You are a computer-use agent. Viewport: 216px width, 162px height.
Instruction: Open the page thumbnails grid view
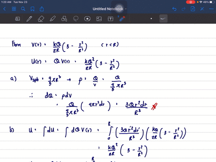(14, 9)
